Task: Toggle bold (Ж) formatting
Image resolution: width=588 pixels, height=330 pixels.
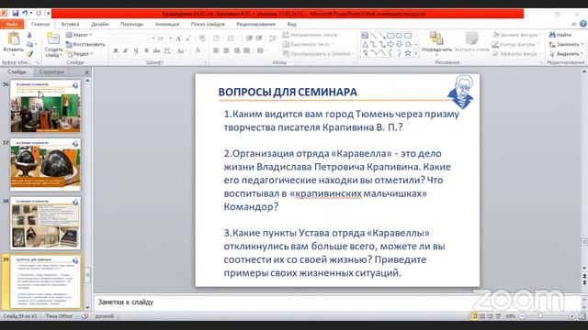Action: click(116, 50)
